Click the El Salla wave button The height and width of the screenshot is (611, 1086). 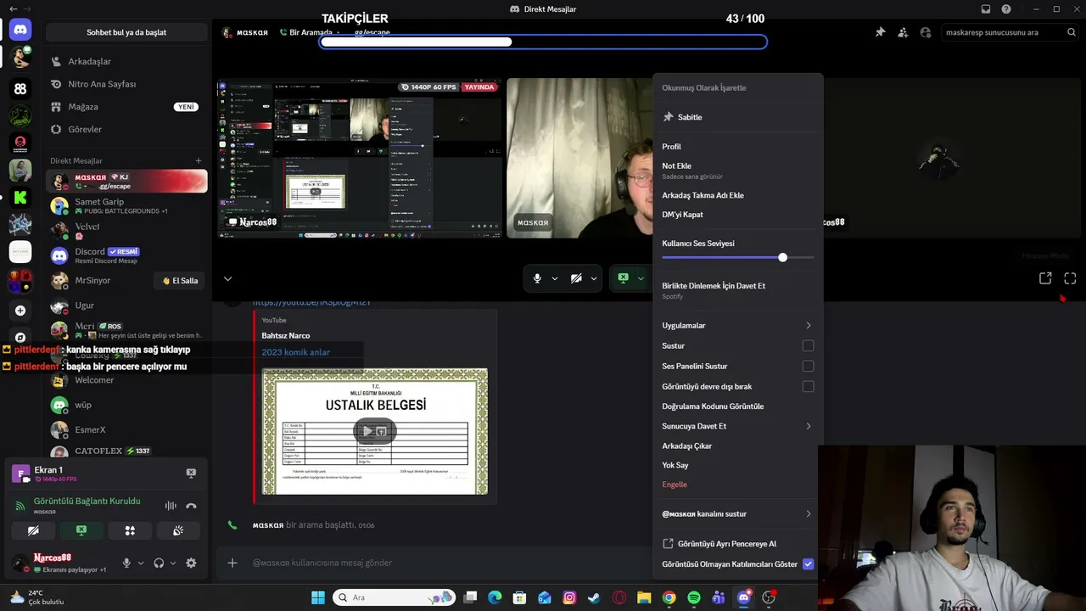point(180,281)
